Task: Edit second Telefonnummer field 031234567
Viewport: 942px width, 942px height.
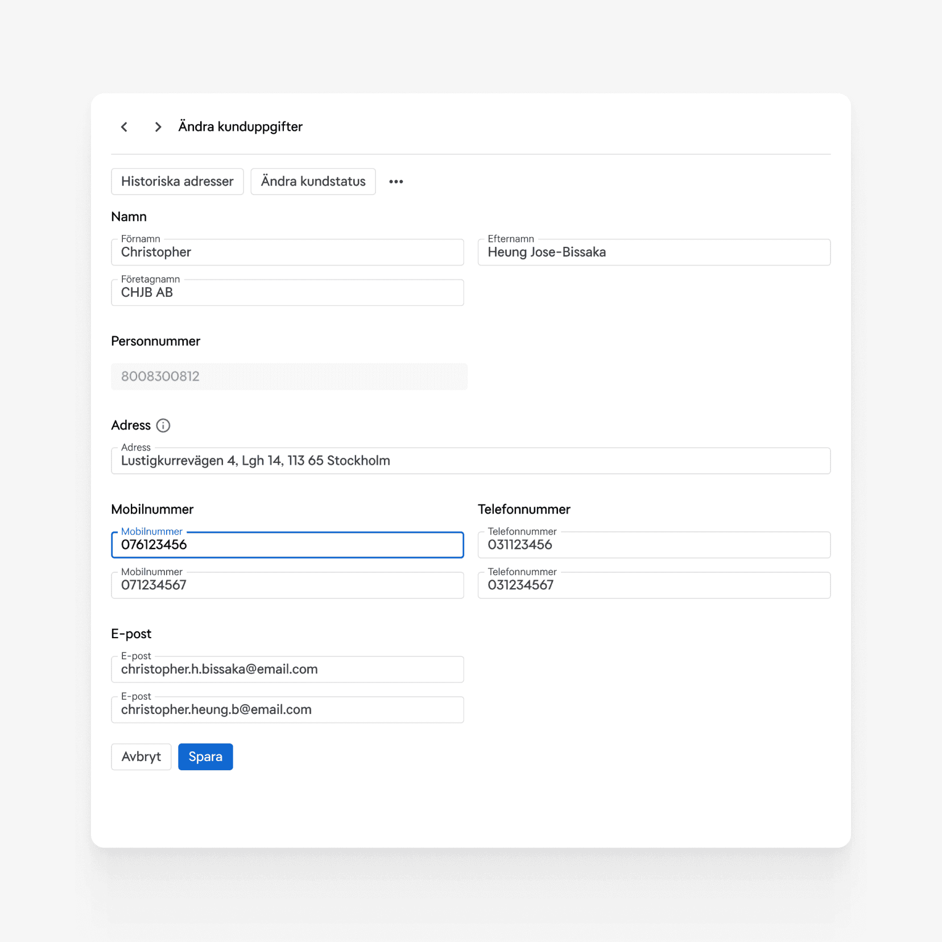Action: [x=654, y=585]
